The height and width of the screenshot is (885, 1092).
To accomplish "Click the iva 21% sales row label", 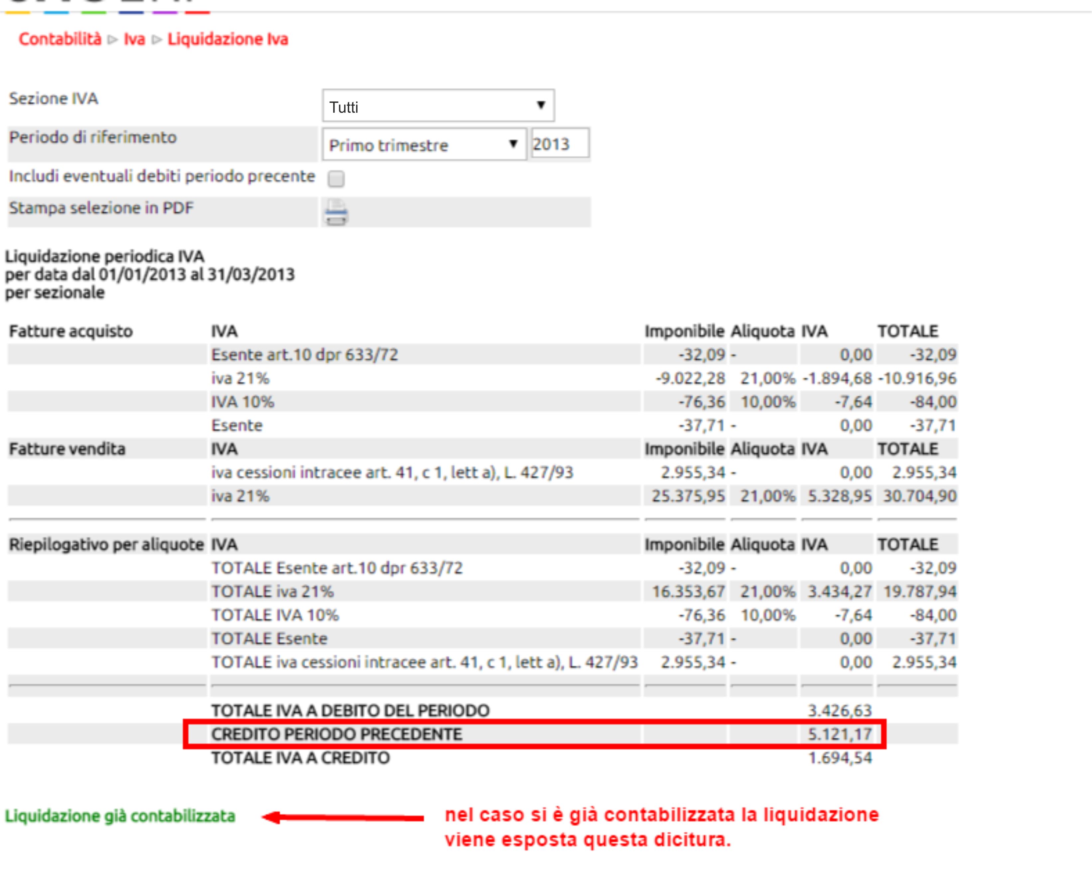I will pyautogui.click(x=240, y=496).
